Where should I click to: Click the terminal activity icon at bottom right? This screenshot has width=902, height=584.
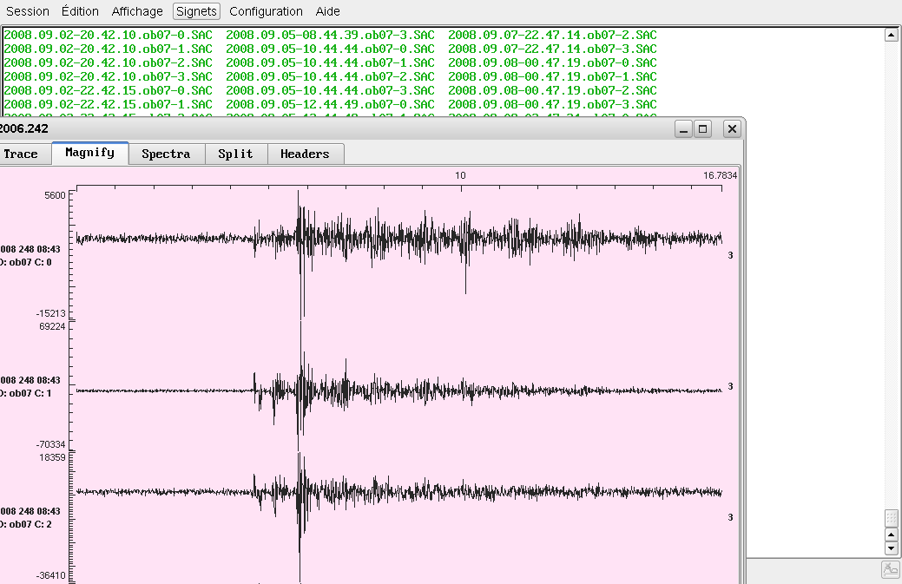tap(890, 570)
